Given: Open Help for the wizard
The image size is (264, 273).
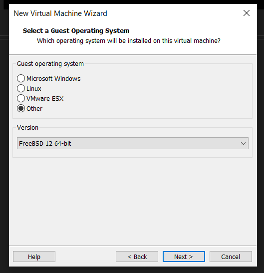Looking at the screenshot, I should coord(34,257).
